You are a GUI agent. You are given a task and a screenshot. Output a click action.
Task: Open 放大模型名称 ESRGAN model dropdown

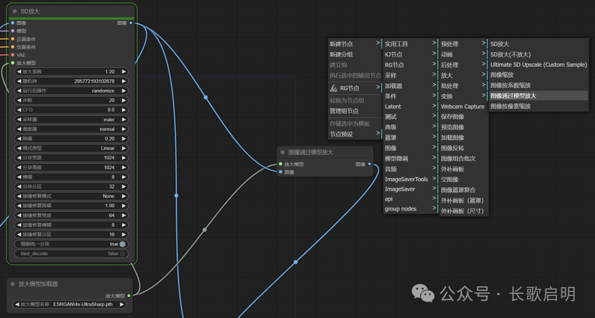click(69, 304)
